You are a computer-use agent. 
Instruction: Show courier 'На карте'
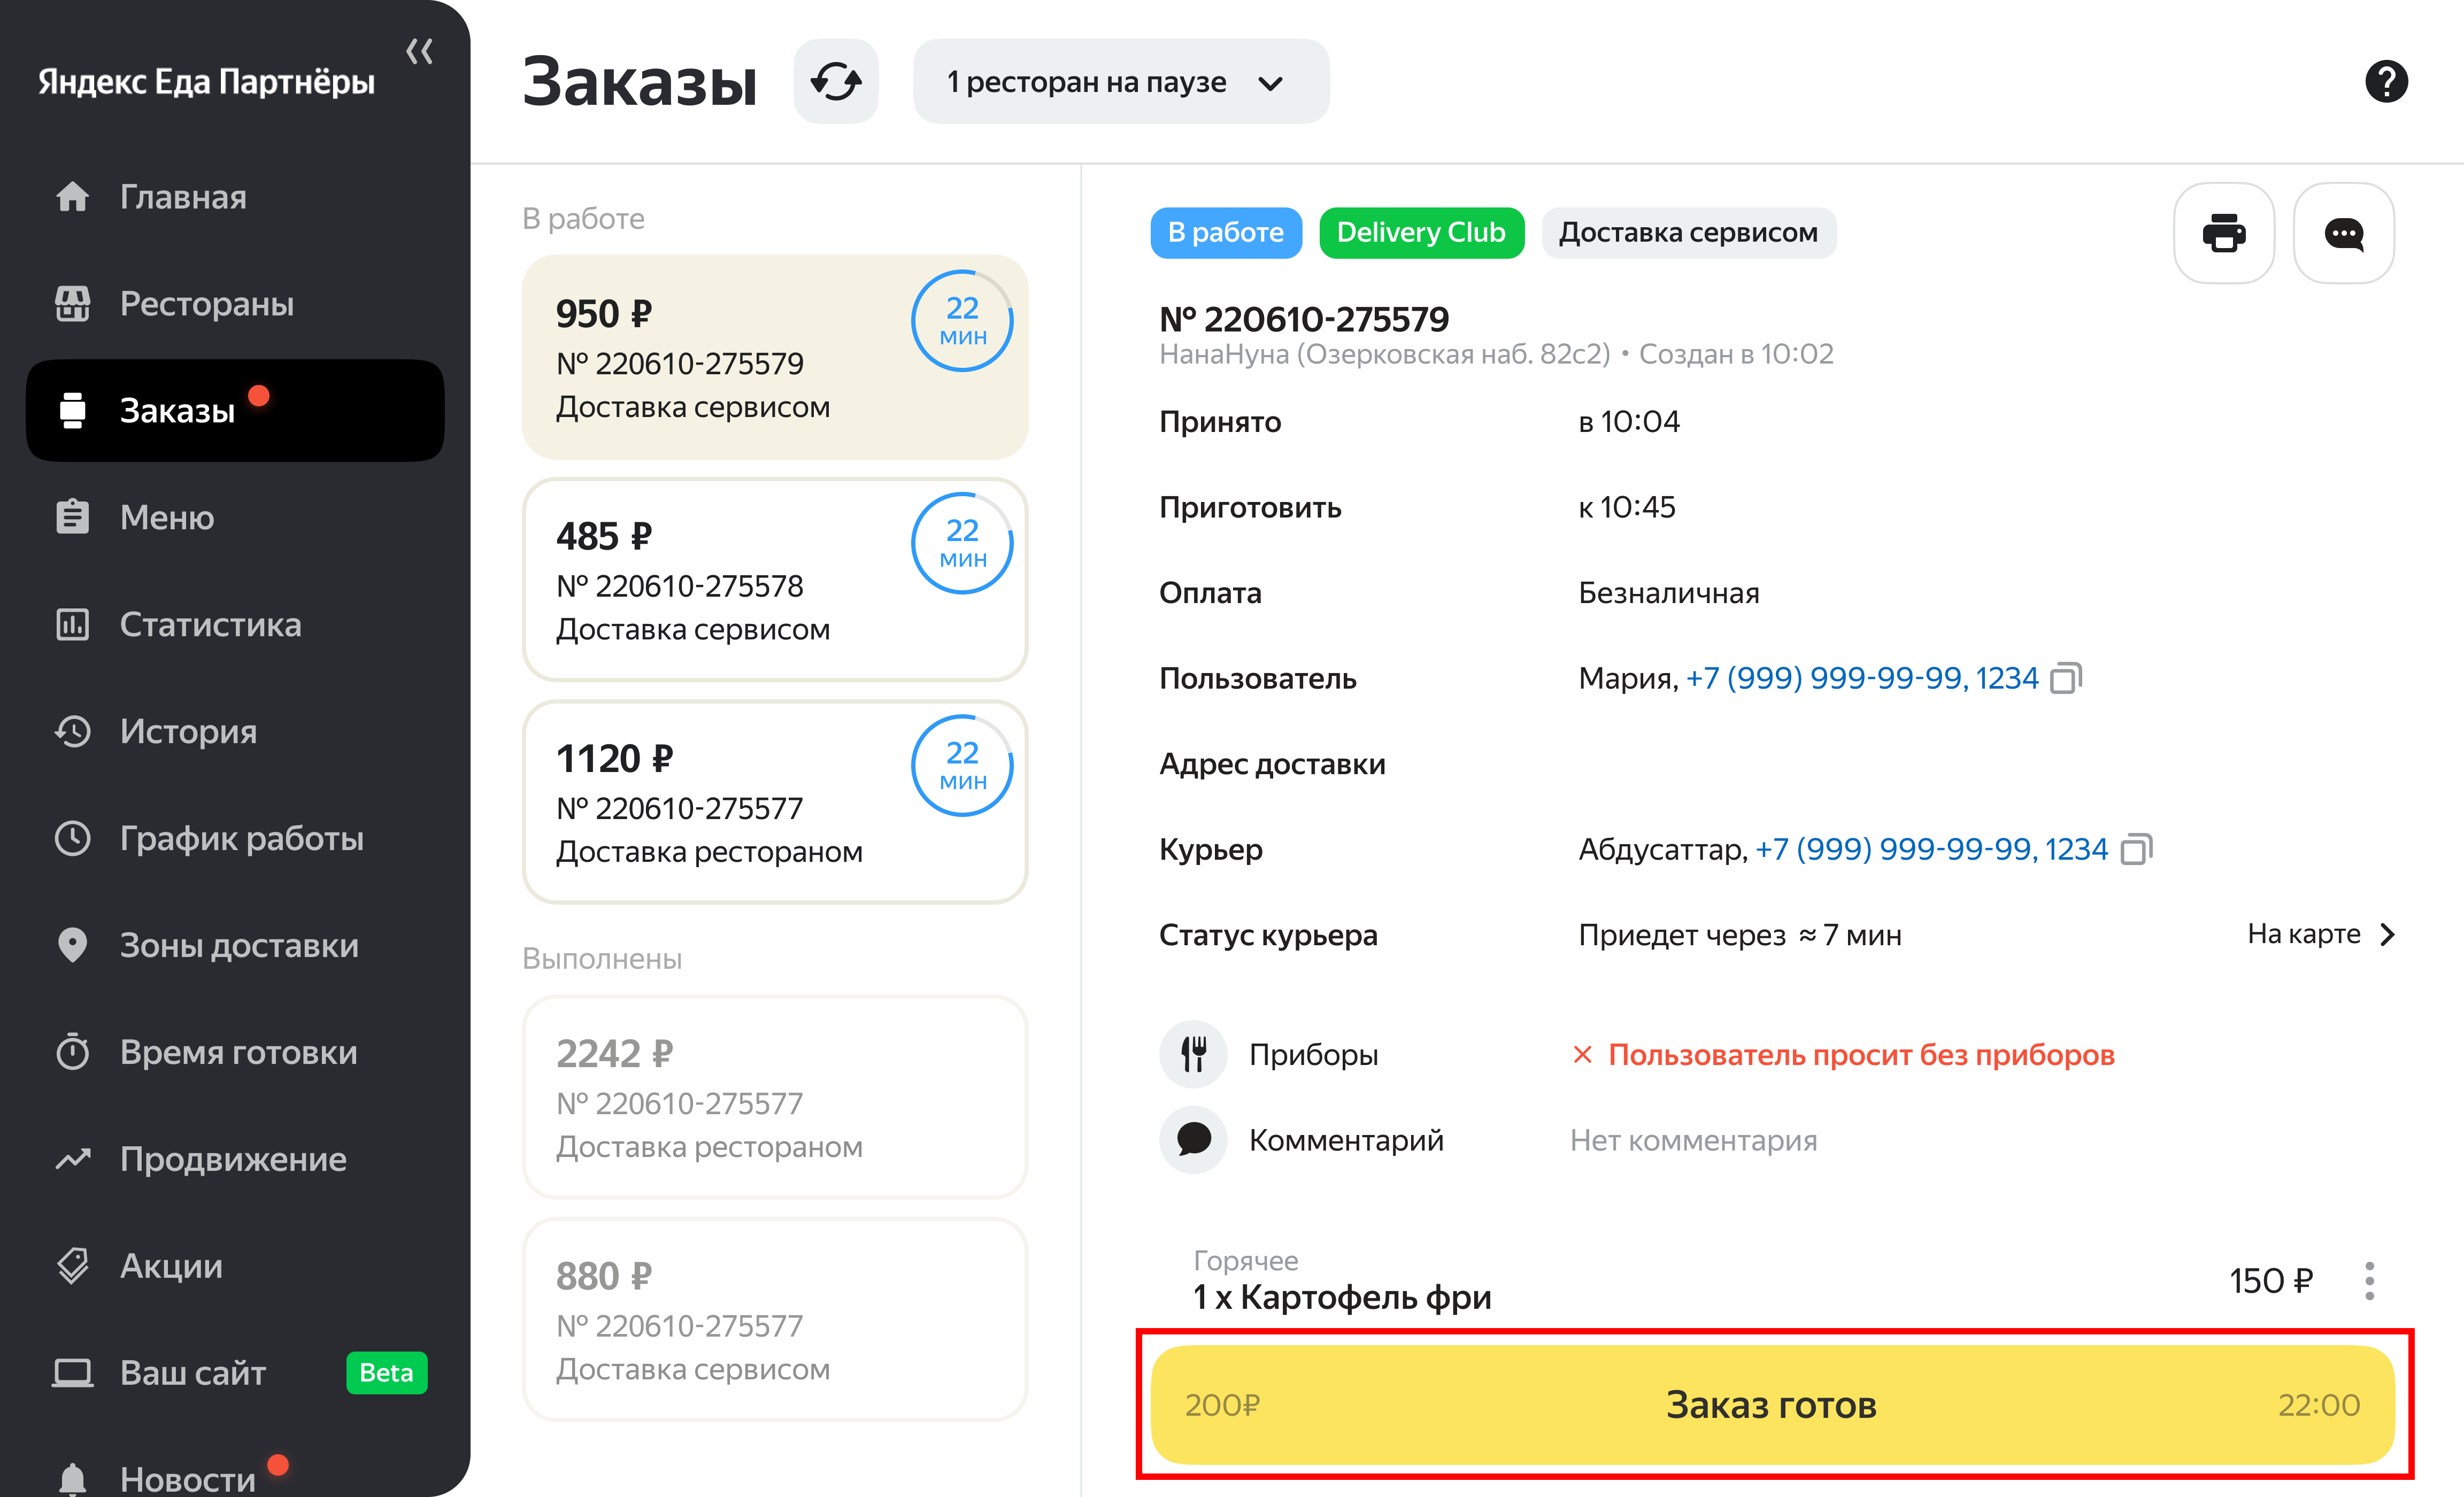tap(2320, 934)
